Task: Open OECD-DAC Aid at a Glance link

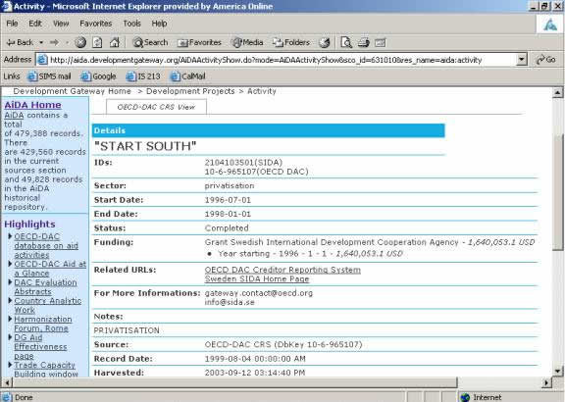Action: pos(50,269)
